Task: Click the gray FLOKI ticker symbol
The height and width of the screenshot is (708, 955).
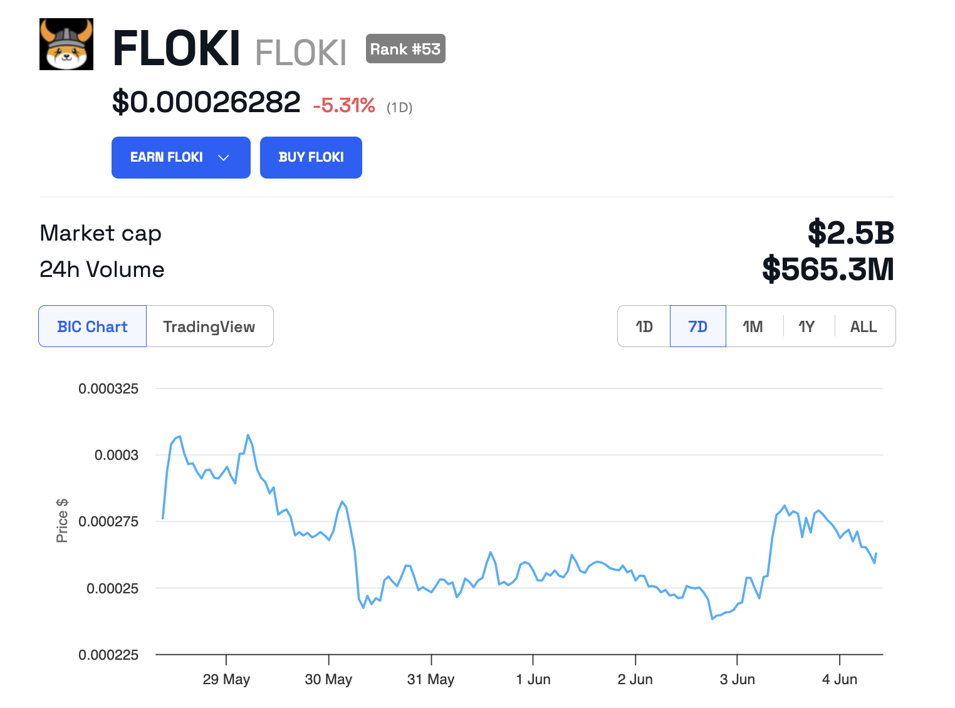Action: click(x=301, y=53)
